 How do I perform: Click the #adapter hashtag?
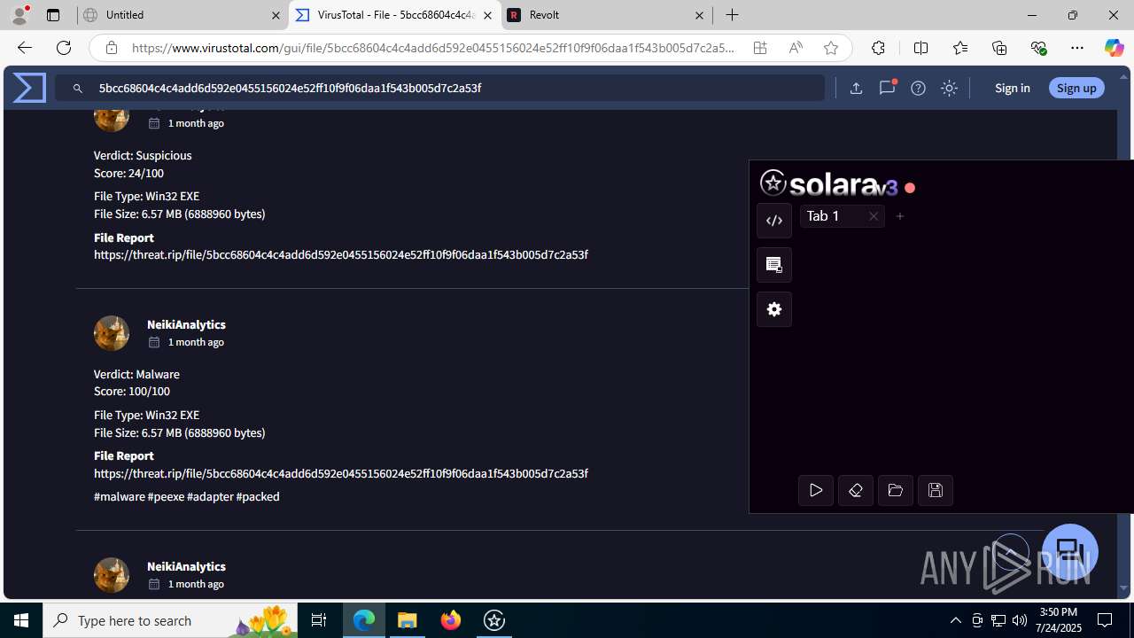click(210, 496)
